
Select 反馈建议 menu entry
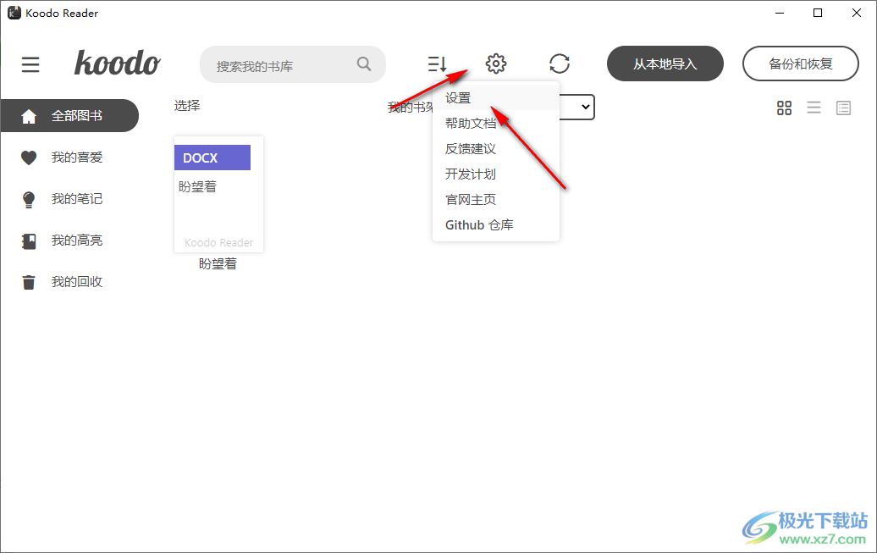pos(496,149)
